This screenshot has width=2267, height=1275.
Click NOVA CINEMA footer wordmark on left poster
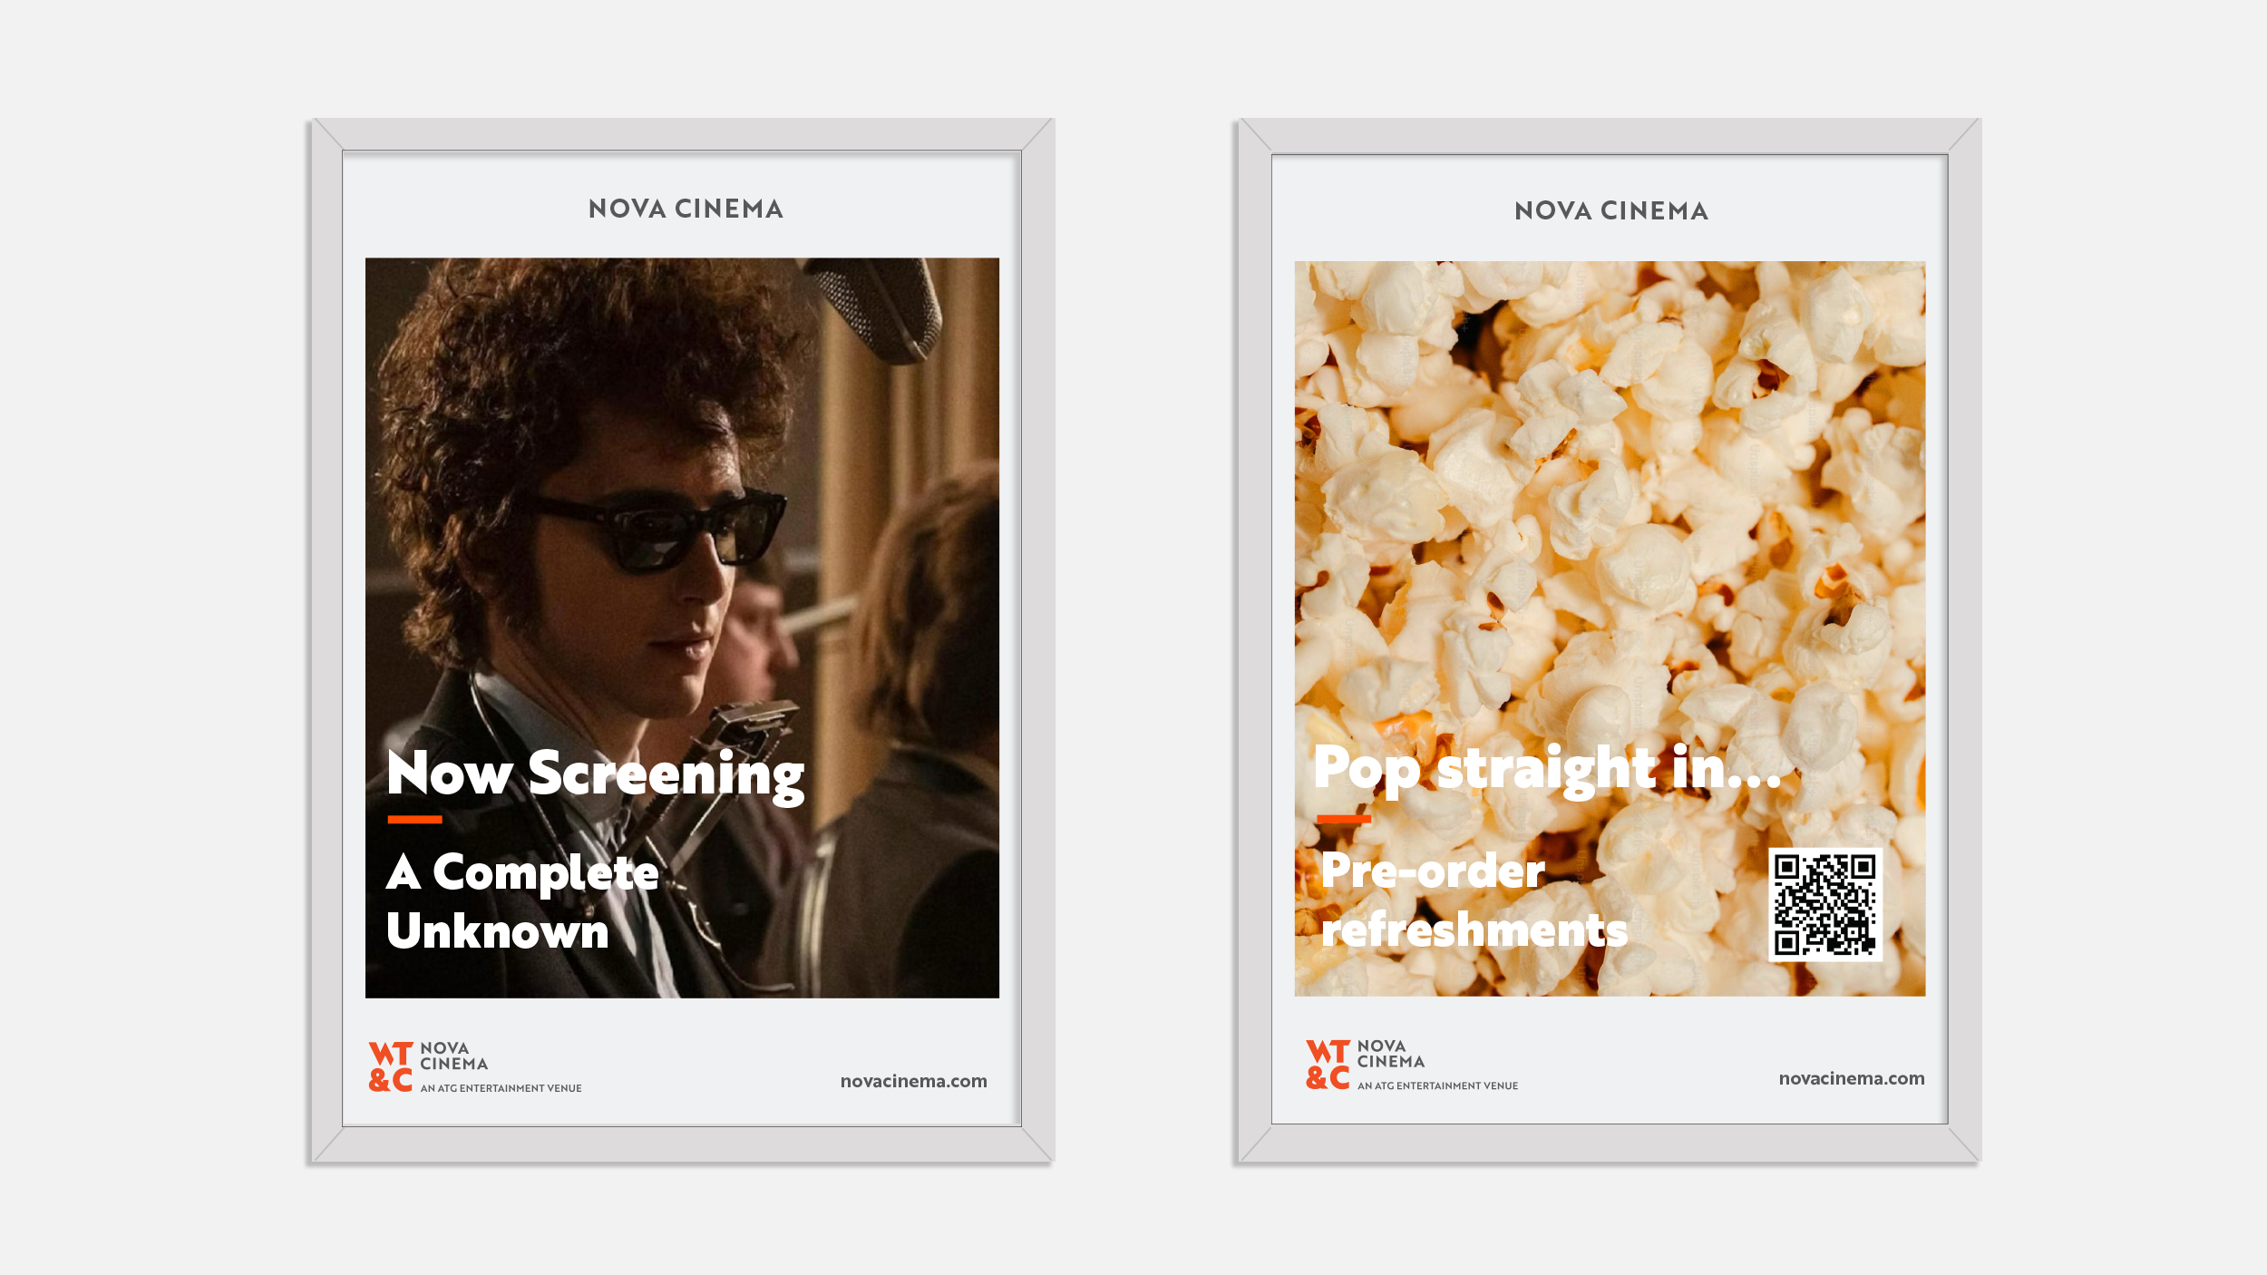(453, 1056)
